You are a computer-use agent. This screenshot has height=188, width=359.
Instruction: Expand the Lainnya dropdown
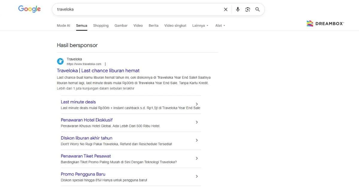tap(200, 25)
